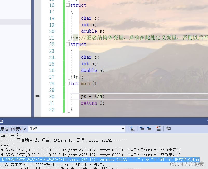Viewport: 208px width, 169px height.
Task: Open the output source dropdown showing 生成
Action: coord(123,129)
